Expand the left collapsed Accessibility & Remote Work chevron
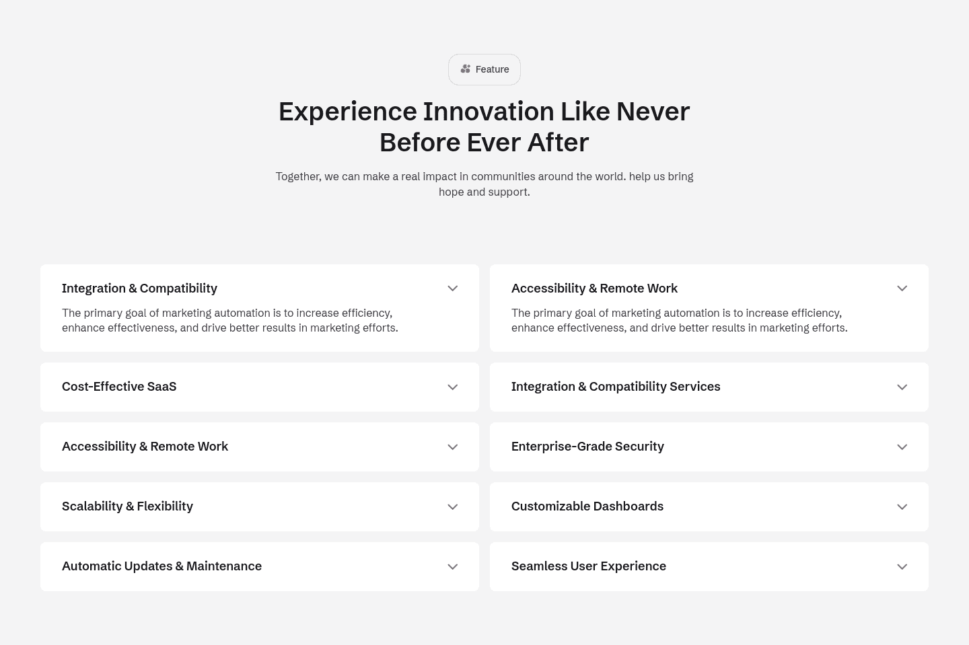This screenshot has height=645, width=969. point(452,447)
